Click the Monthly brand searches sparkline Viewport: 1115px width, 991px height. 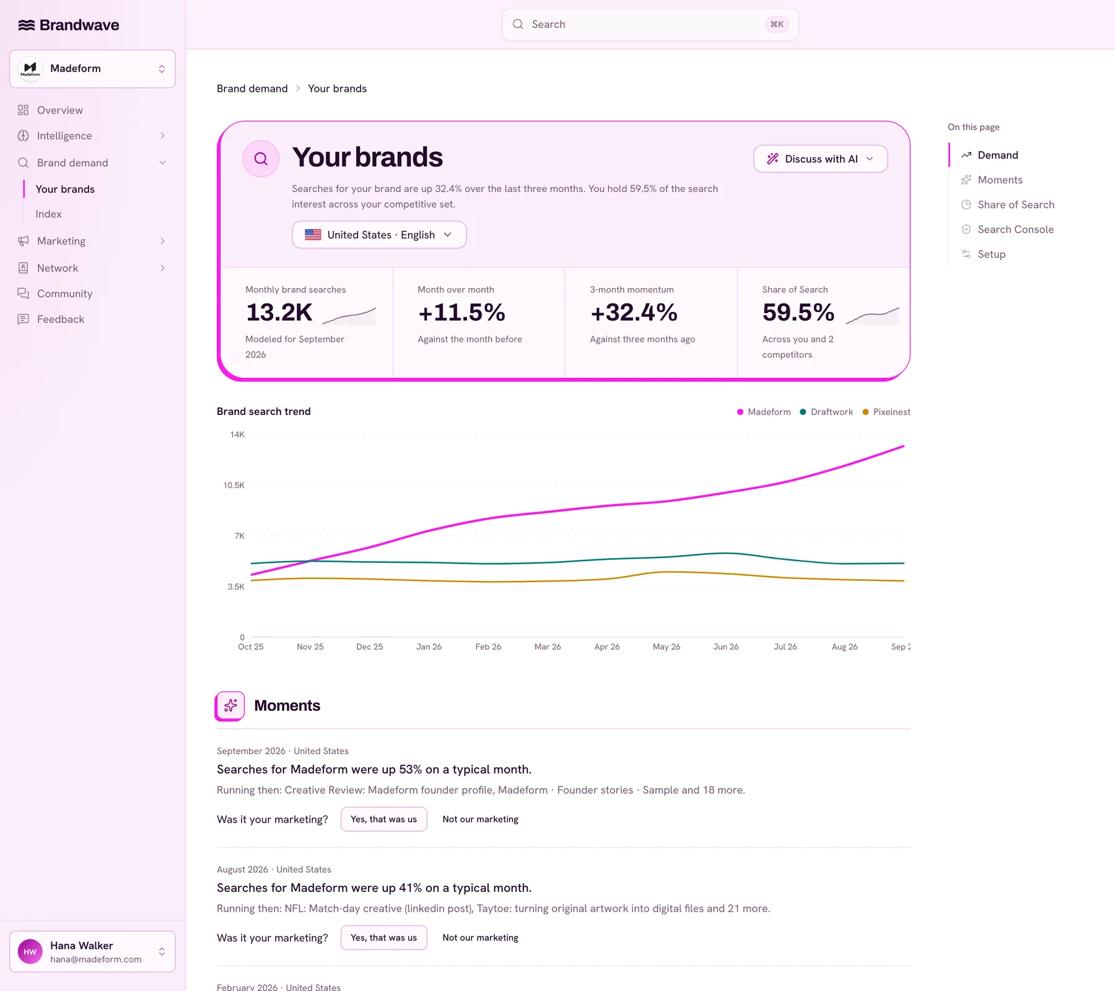tap(349, 315)
